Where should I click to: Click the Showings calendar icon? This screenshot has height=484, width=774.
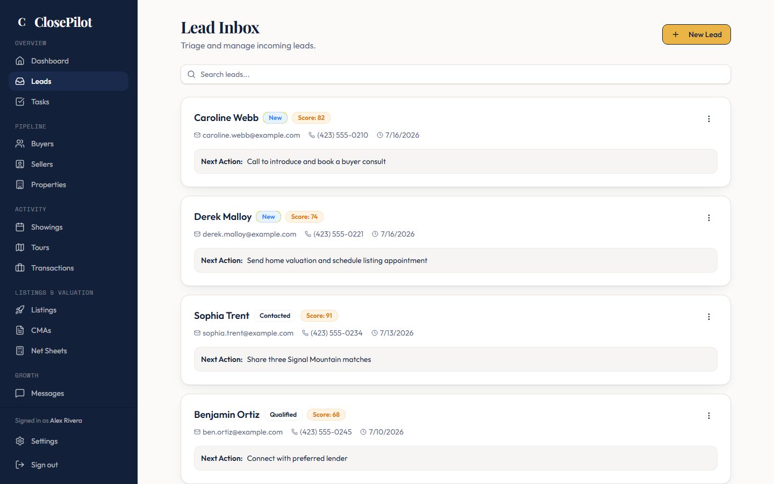(x=20, y=227)
